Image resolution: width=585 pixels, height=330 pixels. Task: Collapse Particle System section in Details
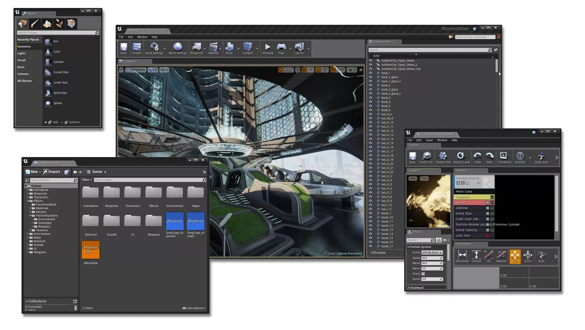pyautogui.click(x=408, y=247)
